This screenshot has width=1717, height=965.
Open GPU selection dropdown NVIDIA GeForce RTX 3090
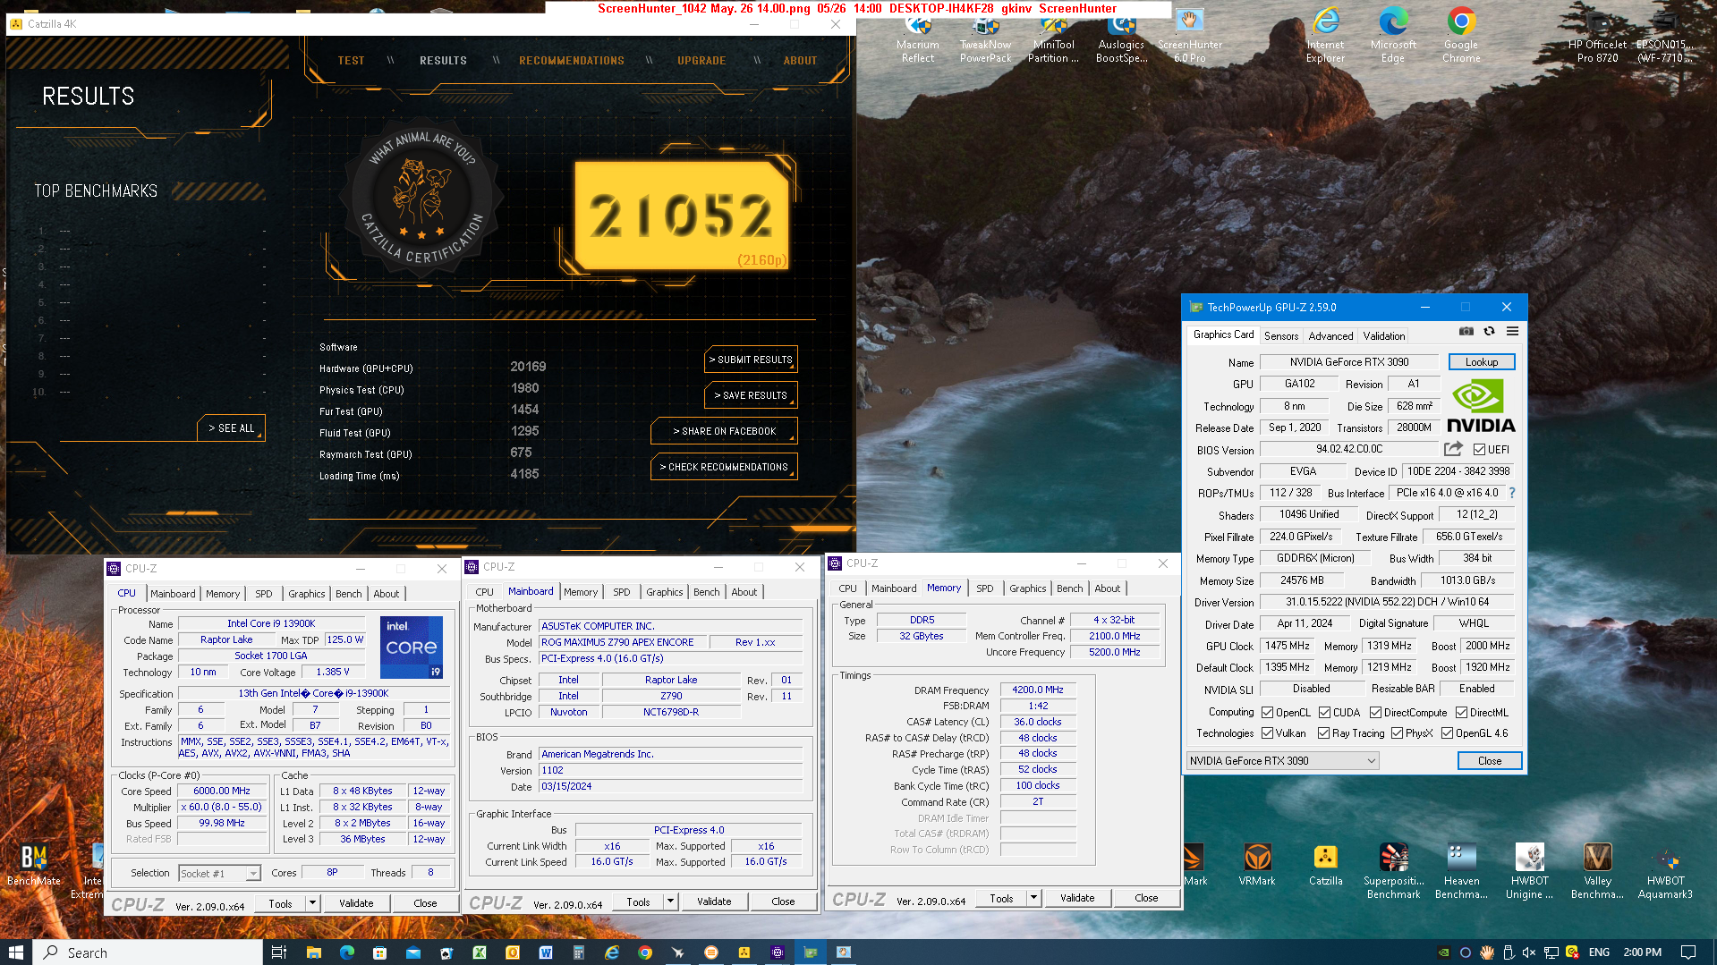click(1282, 761)
